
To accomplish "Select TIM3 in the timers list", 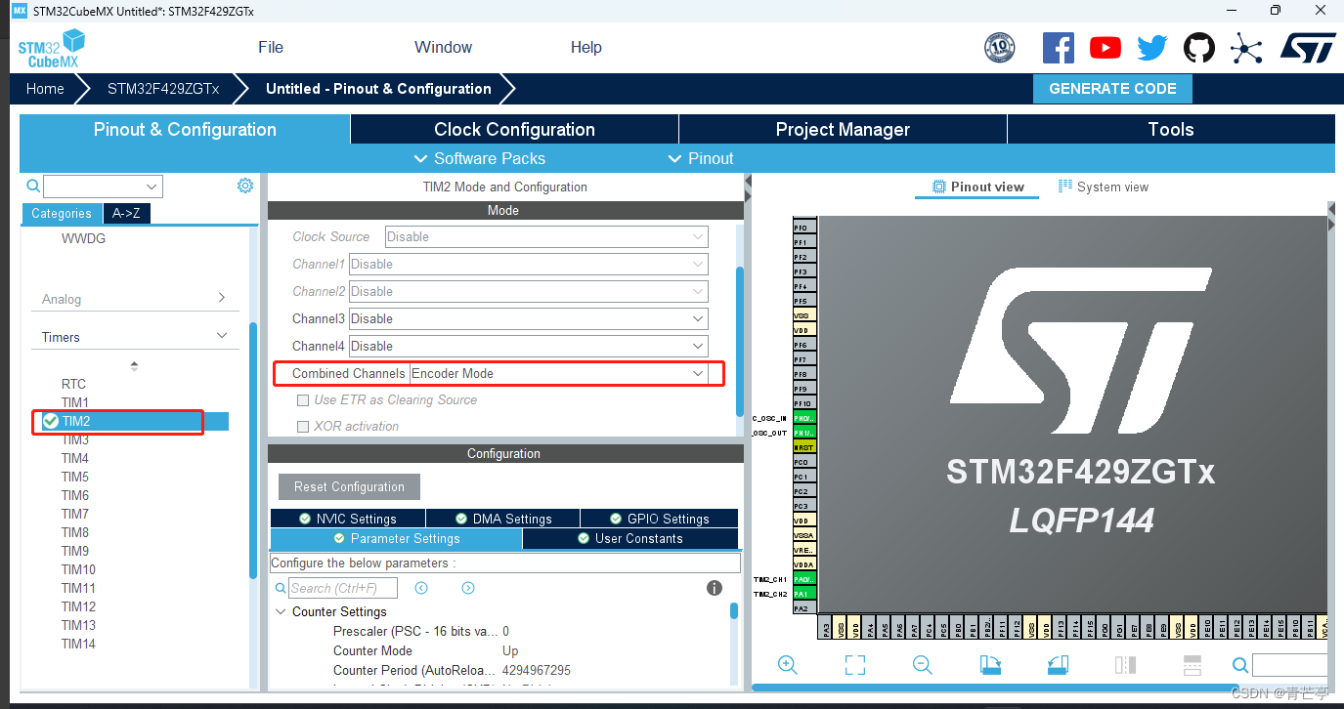I will [x=75, y=439].
